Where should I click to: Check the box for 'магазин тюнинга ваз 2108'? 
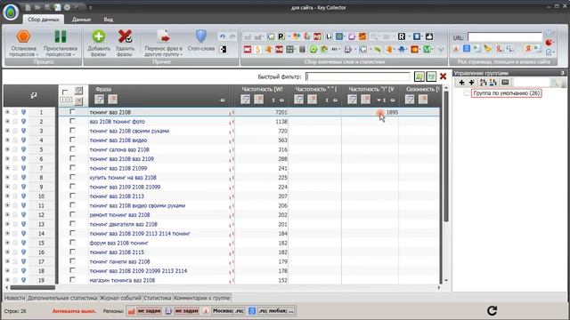pyautogui.click(x=72, y=280)
